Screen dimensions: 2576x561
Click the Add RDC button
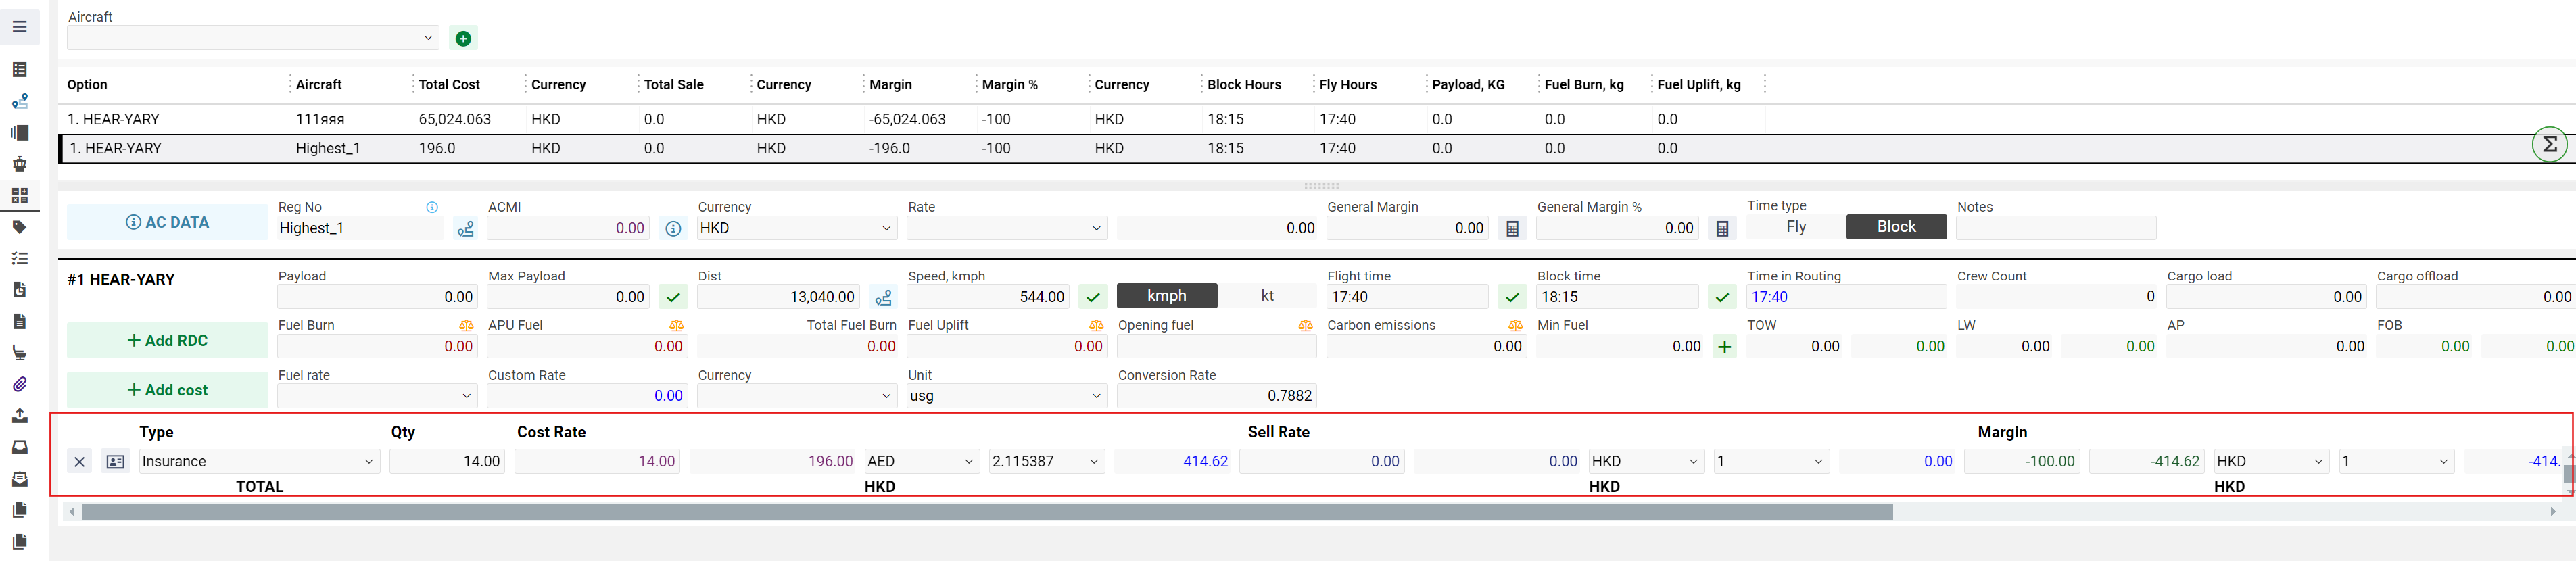[167, 341]
